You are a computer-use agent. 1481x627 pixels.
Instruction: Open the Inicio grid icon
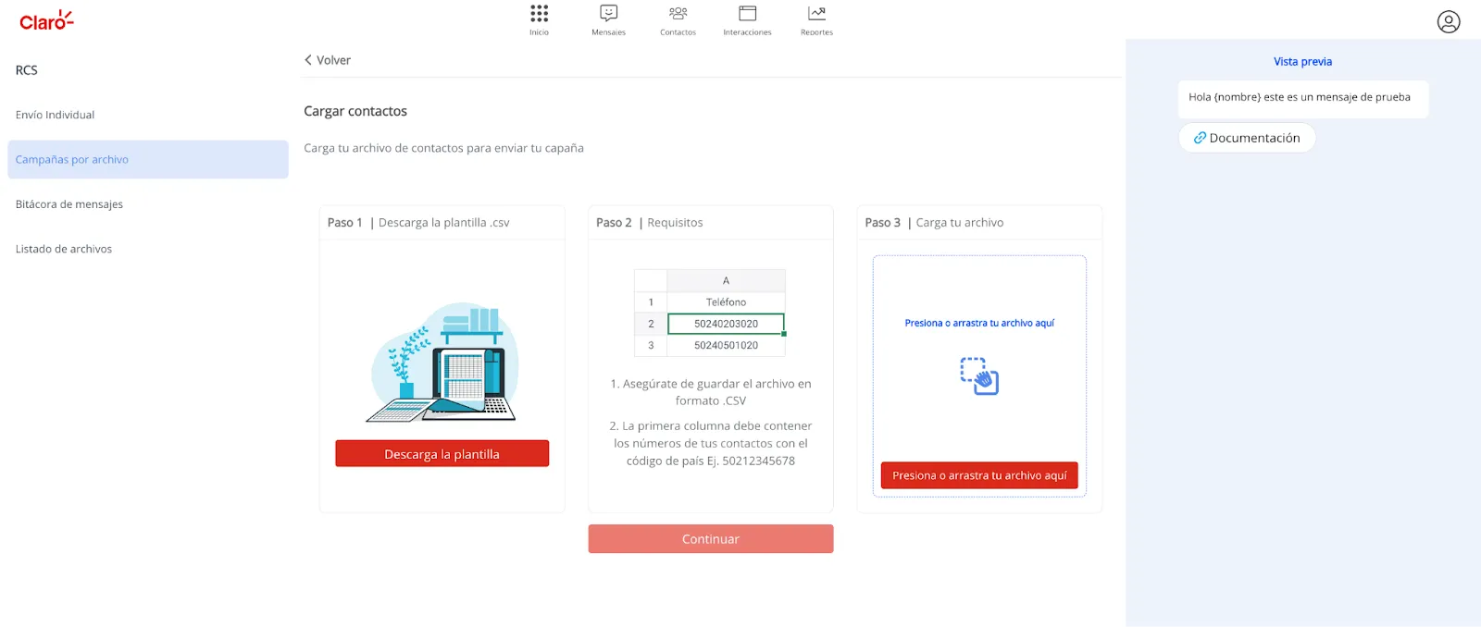point(539,14)
